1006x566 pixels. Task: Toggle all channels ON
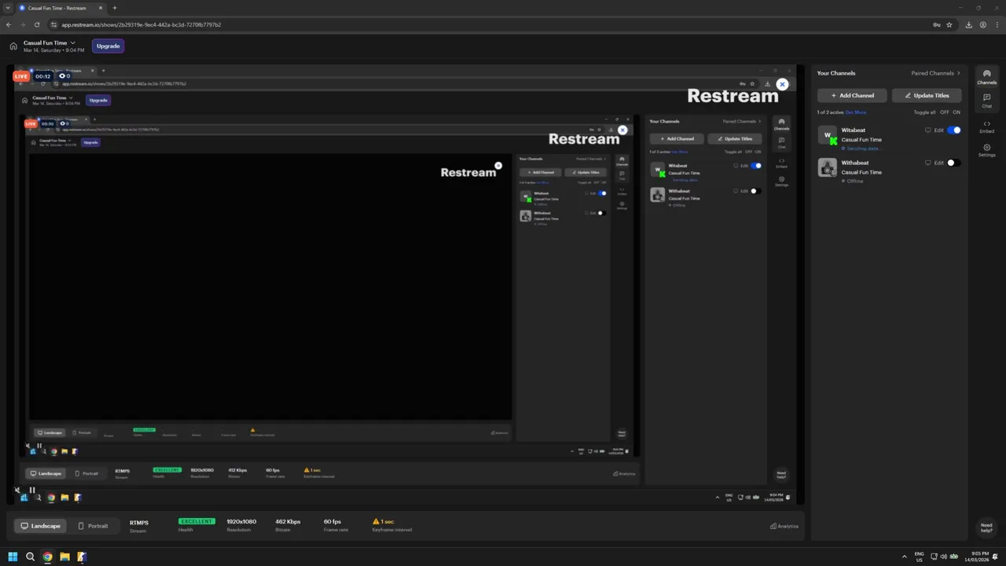pos(956,112)
